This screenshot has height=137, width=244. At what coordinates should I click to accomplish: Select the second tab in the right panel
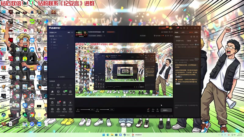(x=183, y=33)
